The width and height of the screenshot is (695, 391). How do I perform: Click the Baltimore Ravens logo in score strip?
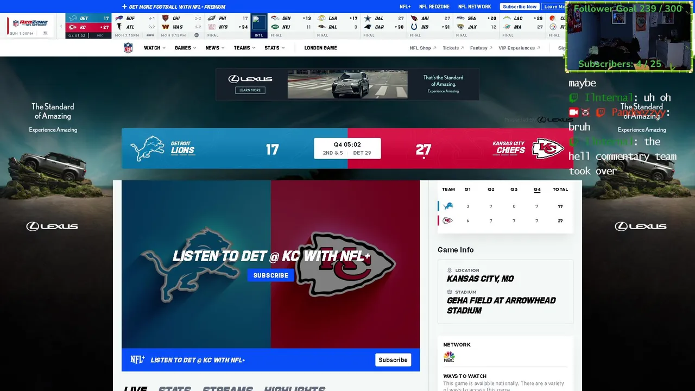(322, 27)
